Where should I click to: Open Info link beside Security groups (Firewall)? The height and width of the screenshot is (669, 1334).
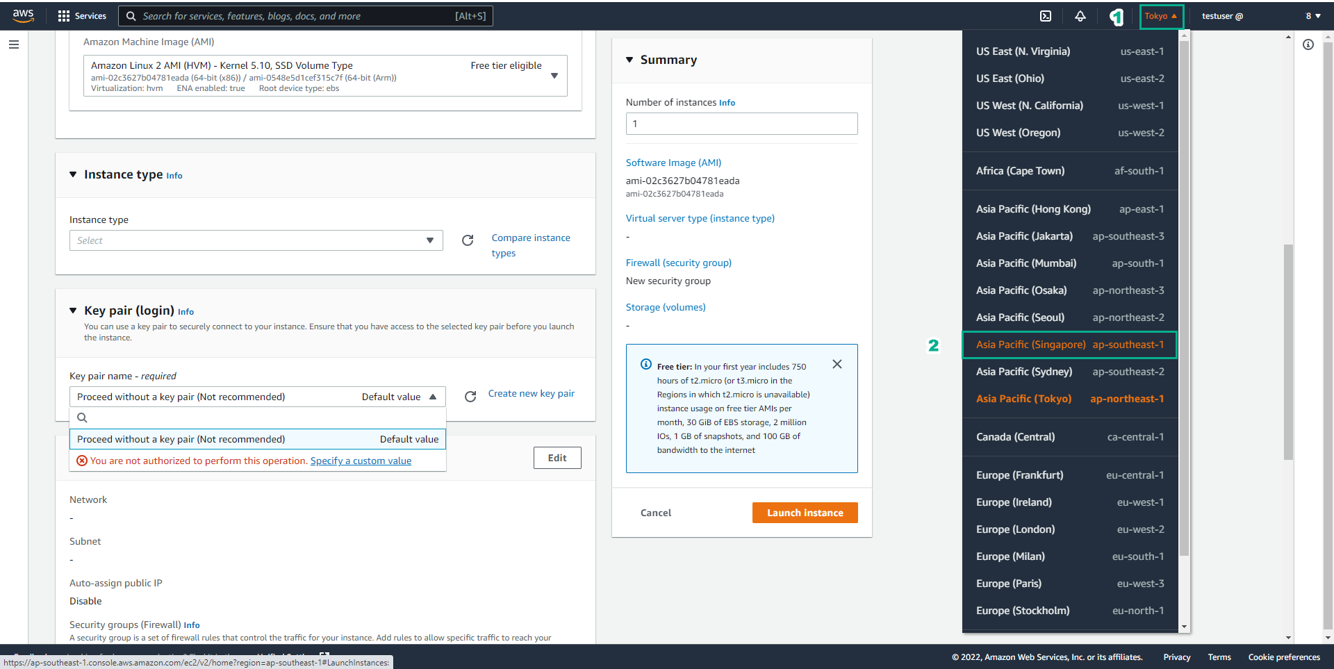[192, 625]
